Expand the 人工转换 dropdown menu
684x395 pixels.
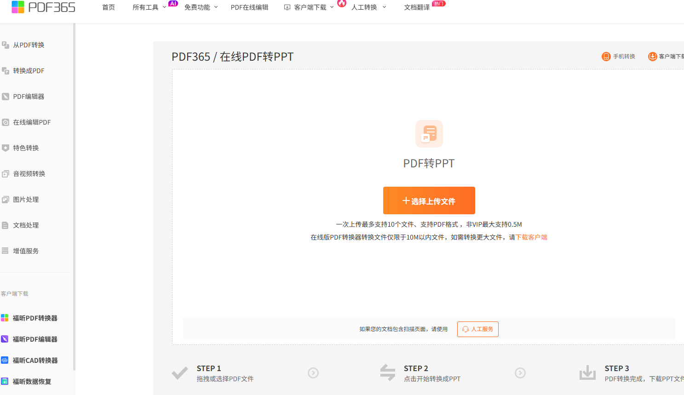[368, 7]
